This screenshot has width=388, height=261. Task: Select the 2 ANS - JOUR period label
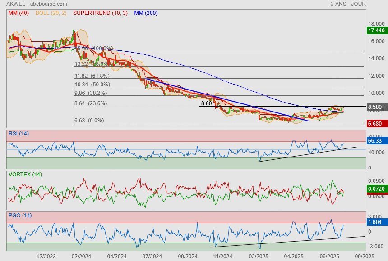click(348, 4)
